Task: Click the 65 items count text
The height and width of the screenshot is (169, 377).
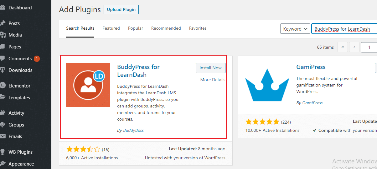Action: [325, 47]
